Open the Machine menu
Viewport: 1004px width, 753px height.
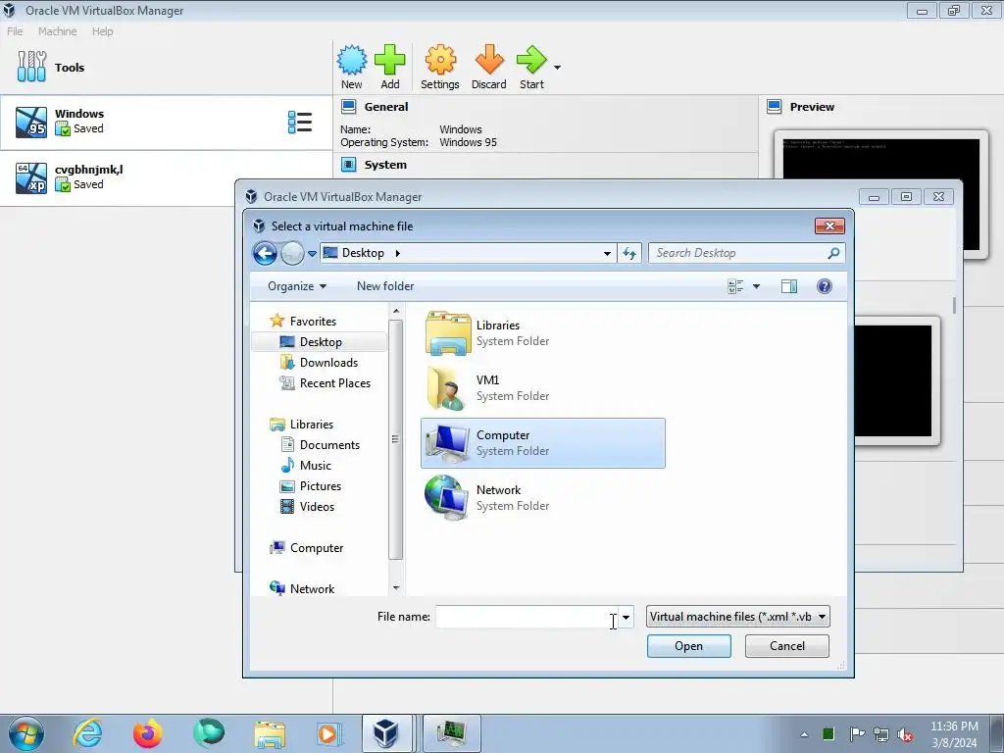tap(57, 31)
